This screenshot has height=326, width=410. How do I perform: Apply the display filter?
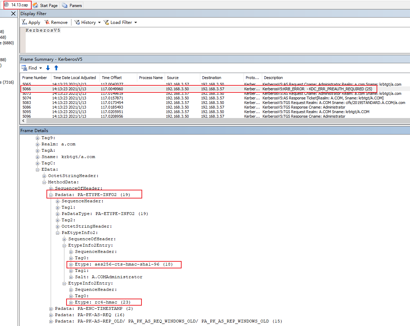(31, 22)
